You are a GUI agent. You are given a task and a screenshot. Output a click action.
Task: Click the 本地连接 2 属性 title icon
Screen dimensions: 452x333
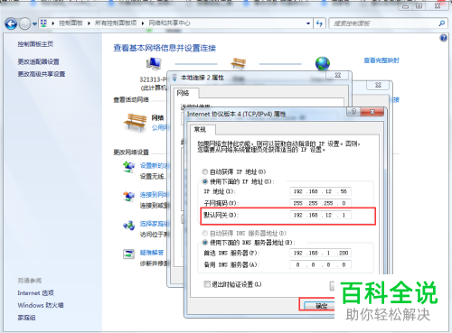(x=174, y=78)
